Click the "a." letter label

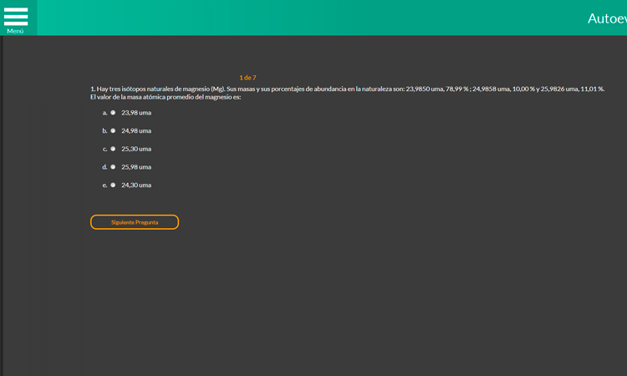tap(105, 113)
